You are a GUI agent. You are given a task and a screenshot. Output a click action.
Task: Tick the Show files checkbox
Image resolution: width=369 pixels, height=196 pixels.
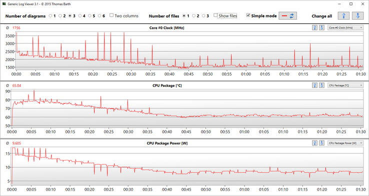tap(215, 15)
